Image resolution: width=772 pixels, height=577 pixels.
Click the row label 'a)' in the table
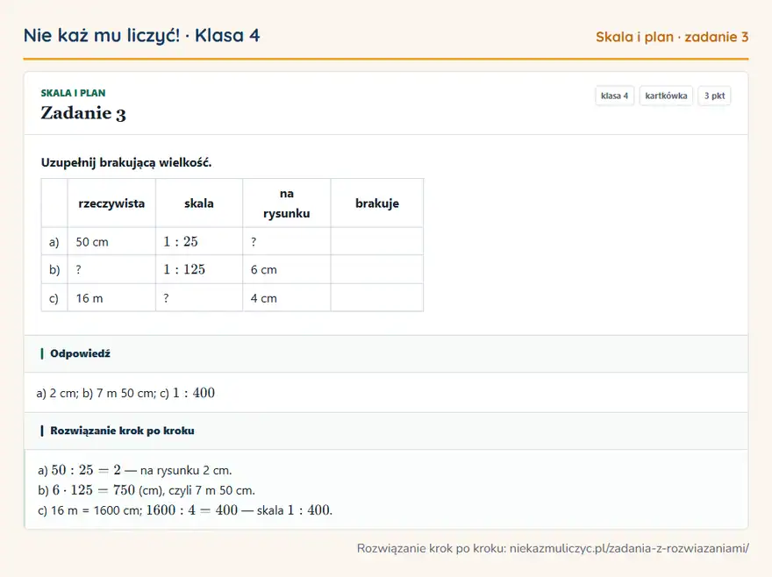point(54,242)
